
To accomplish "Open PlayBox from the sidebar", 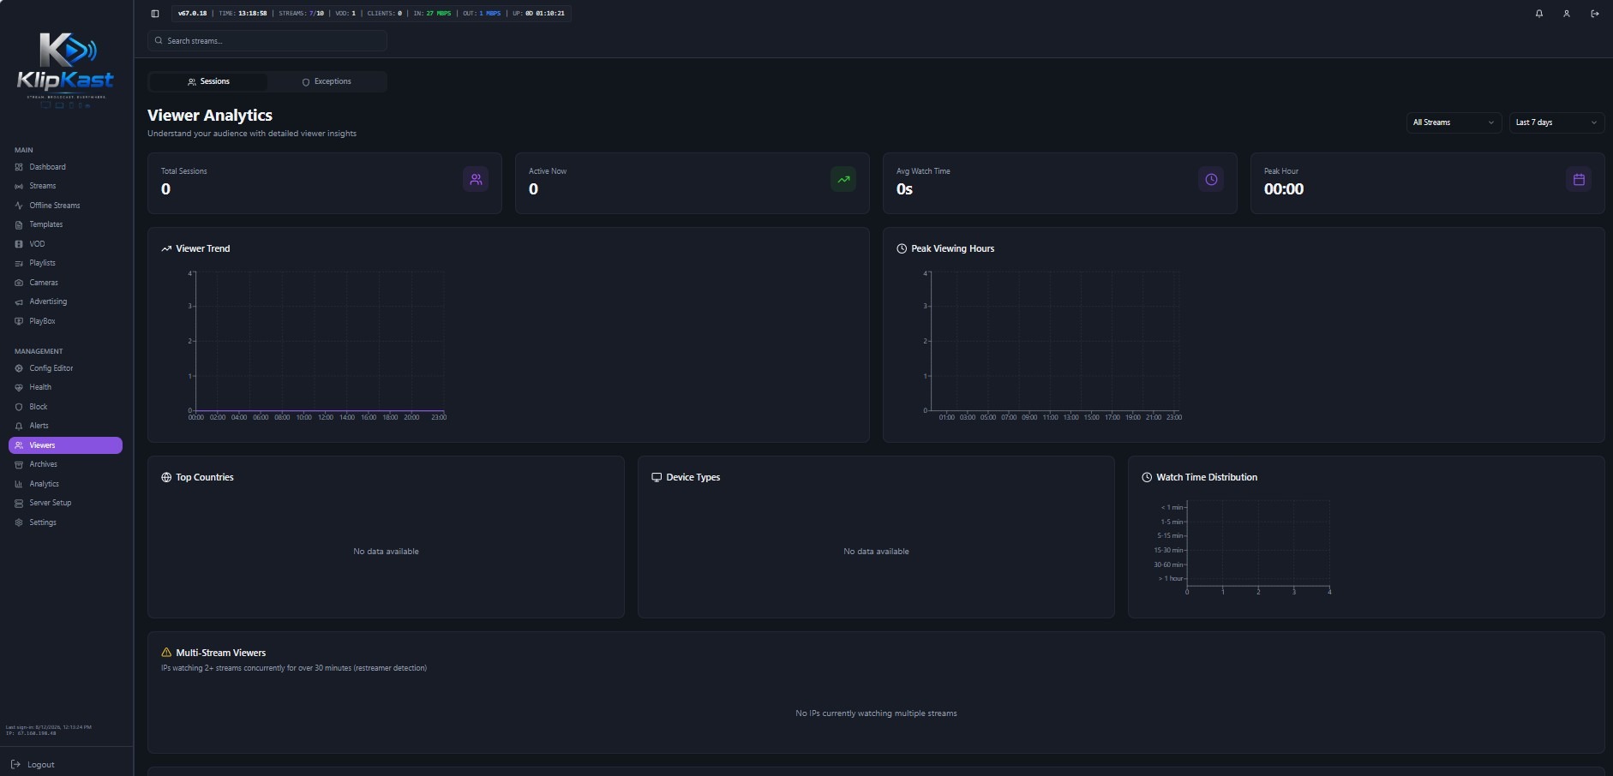I will coord(66,321).
